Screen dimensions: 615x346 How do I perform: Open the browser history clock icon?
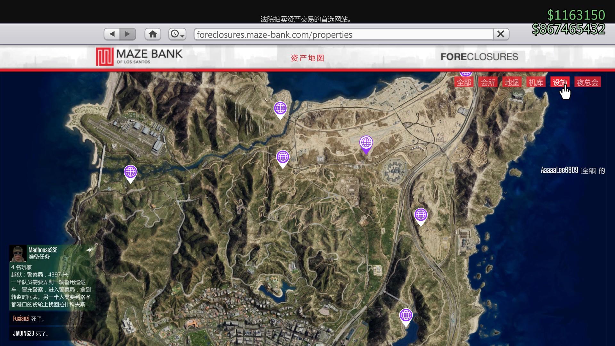coord(175,34)
